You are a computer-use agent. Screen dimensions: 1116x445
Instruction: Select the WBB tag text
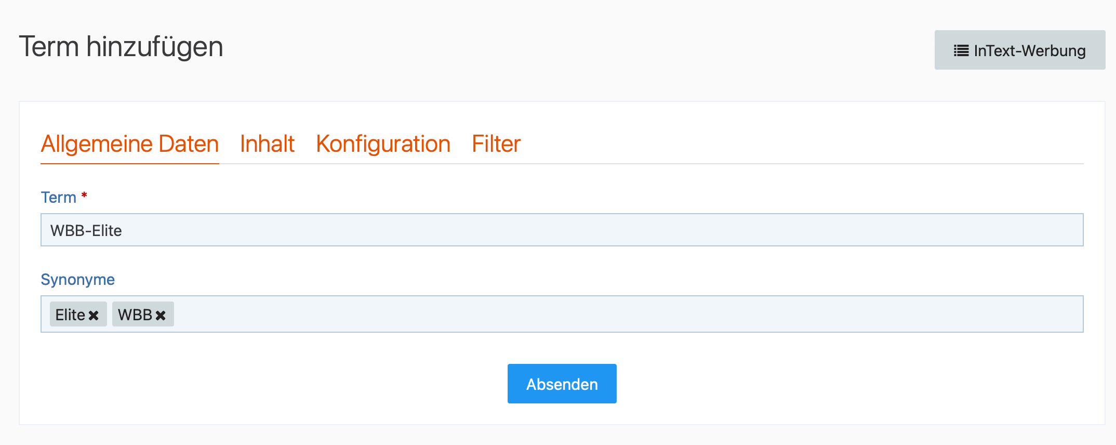click(x=135, y=315)
